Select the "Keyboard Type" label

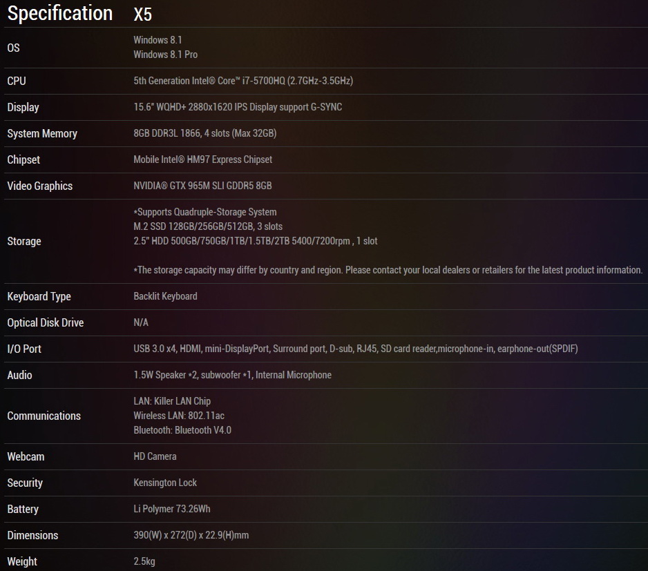[x=39, y=297]
